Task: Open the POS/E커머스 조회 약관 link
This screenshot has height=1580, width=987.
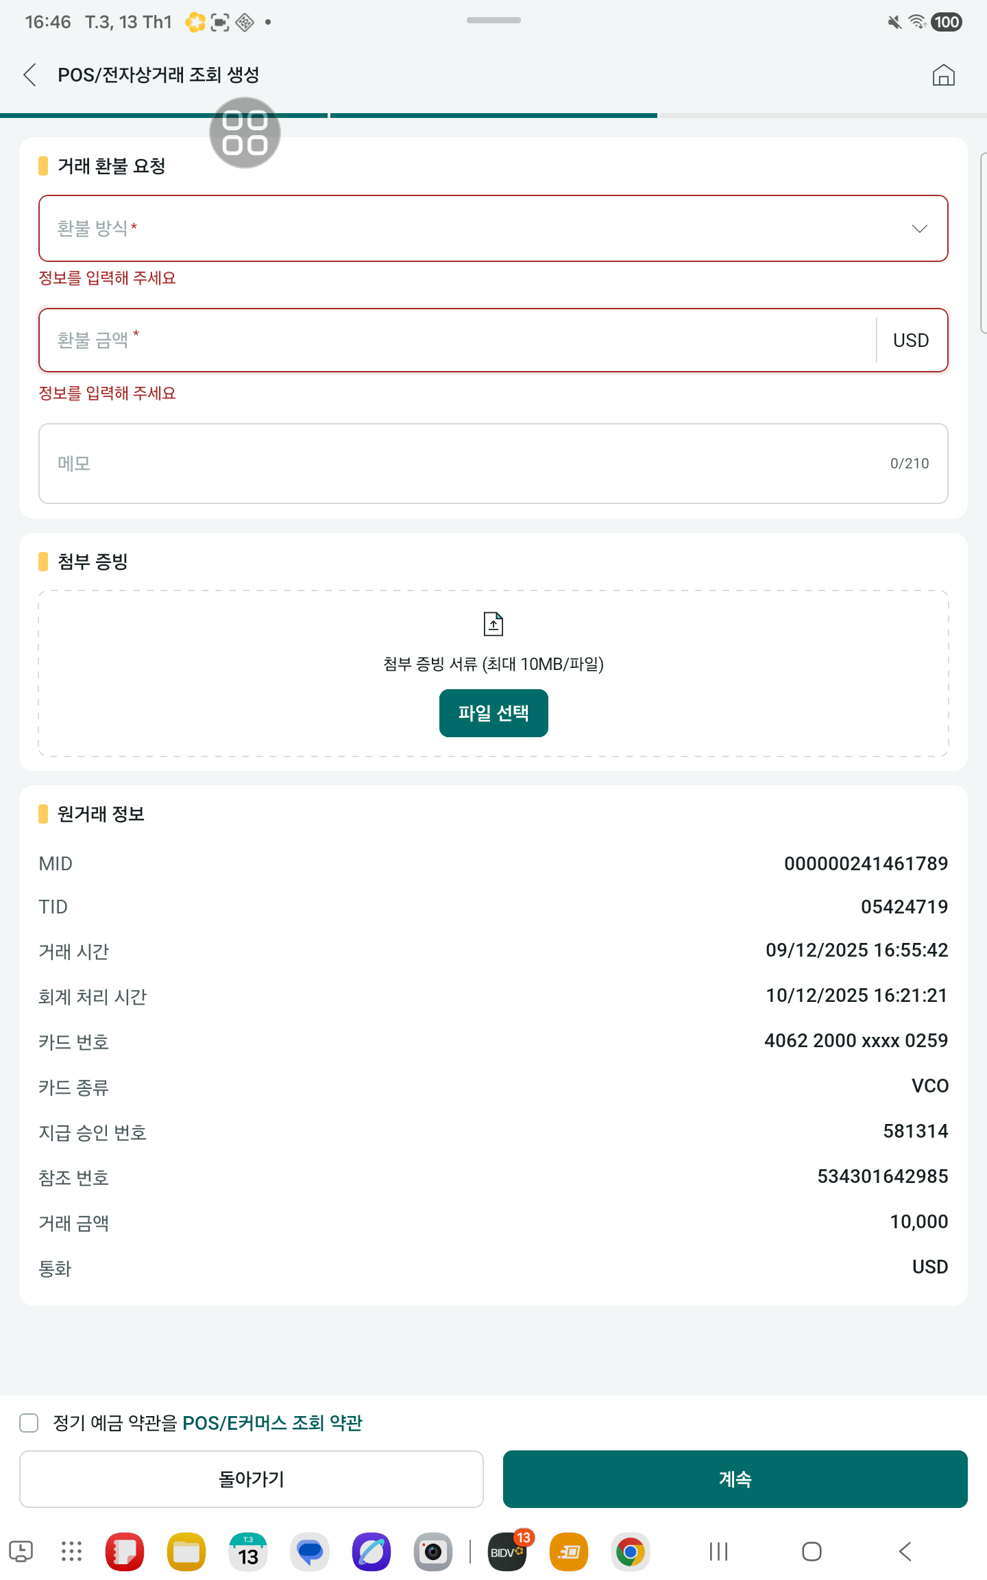Action: tap(272, 1423)
